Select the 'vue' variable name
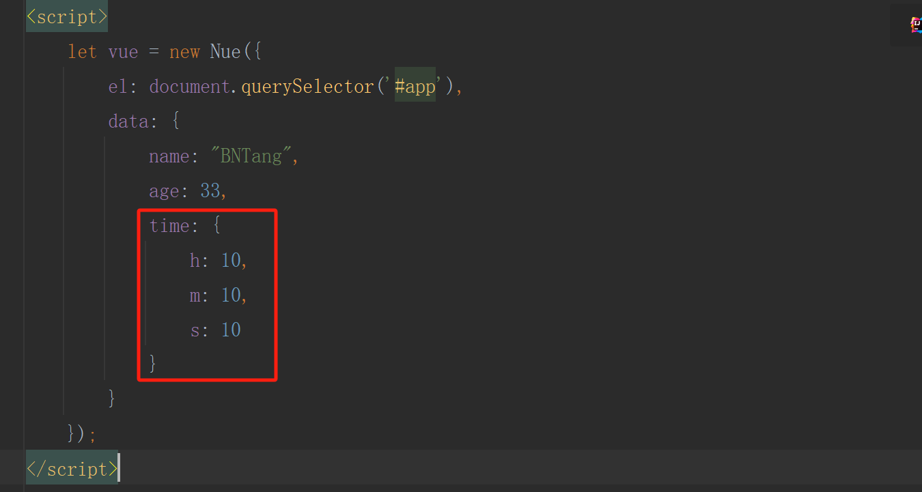The height and width of the screenshot is (492, 922). click(x=123, y=52)
